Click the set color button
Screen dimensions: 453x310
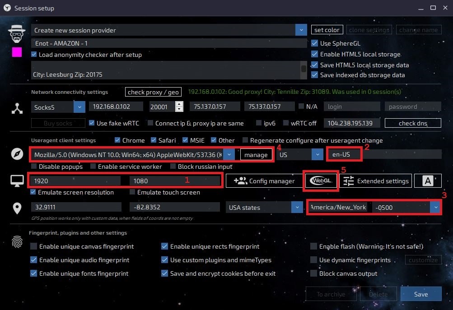coord(327,30)
